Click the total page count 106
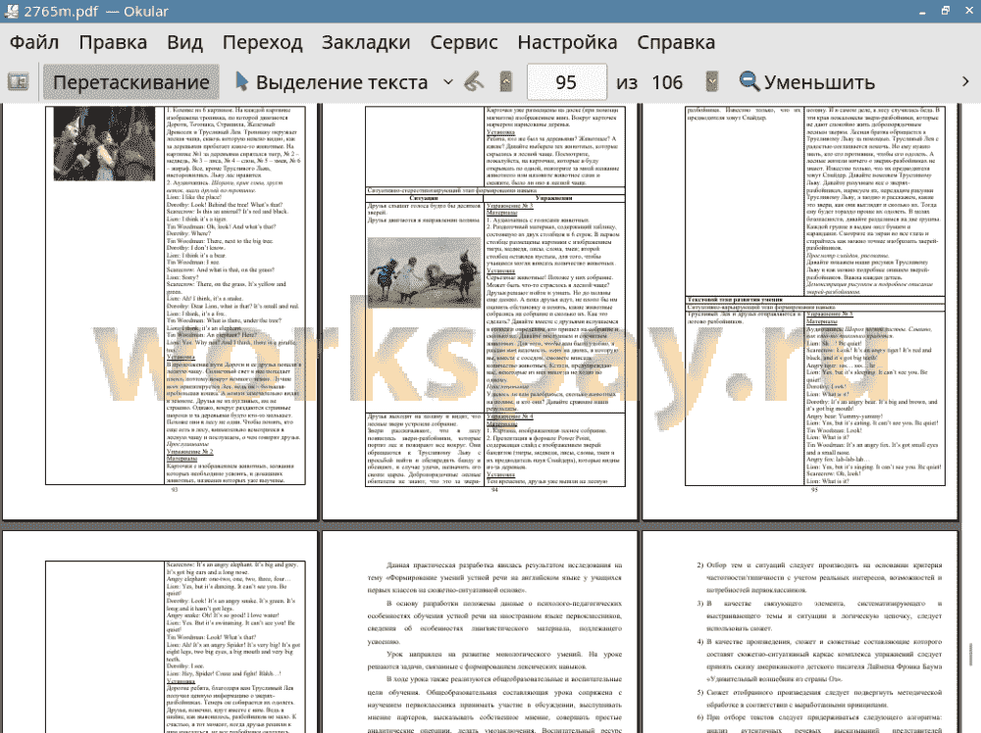Viewport: 981px width, 733px height. pyautogui.click(x=667, y=82)
